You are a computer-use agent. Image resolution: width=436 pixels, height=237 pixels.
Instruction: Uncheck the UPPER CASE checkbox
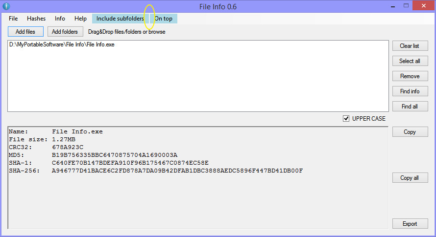click(346, 118)
